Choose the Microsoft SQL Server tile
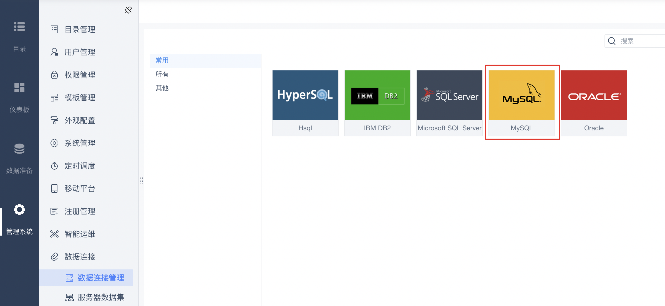 pyautogui.click(x=450, y=103)
